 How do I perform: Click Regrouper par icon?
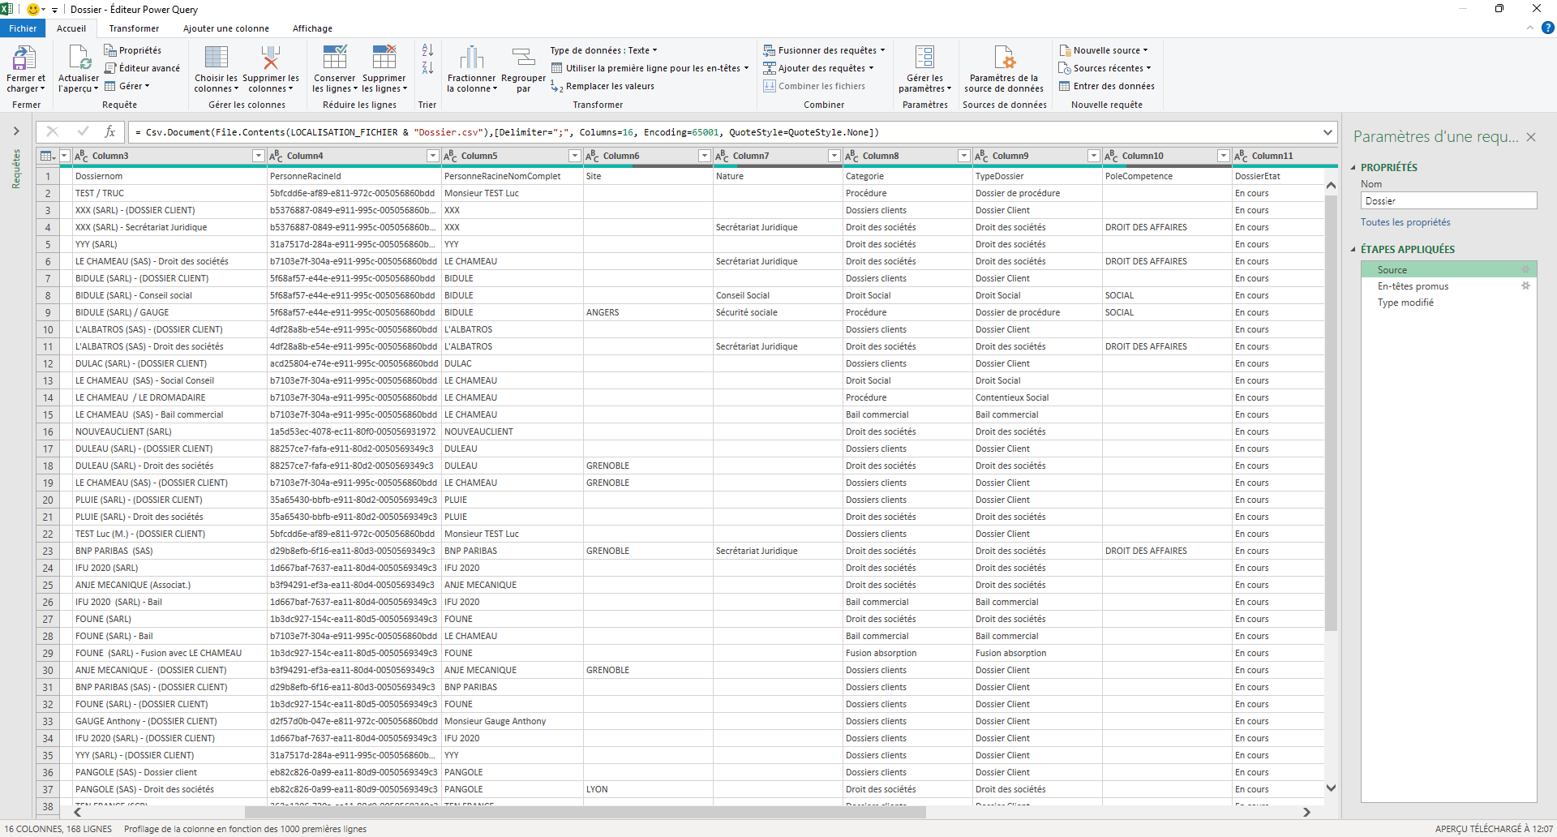pos(524,58)
